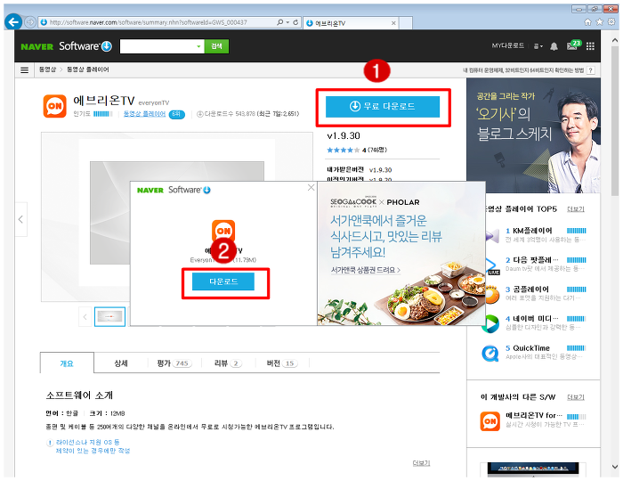The image size is (623, 481).
Task: Select the 상세 tab
Action: (x=120, y=363)
